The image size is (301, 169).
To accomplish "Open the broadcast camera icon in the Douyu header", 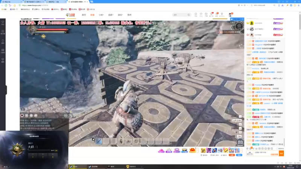I will pyautogui.click(x=206, y=14).
